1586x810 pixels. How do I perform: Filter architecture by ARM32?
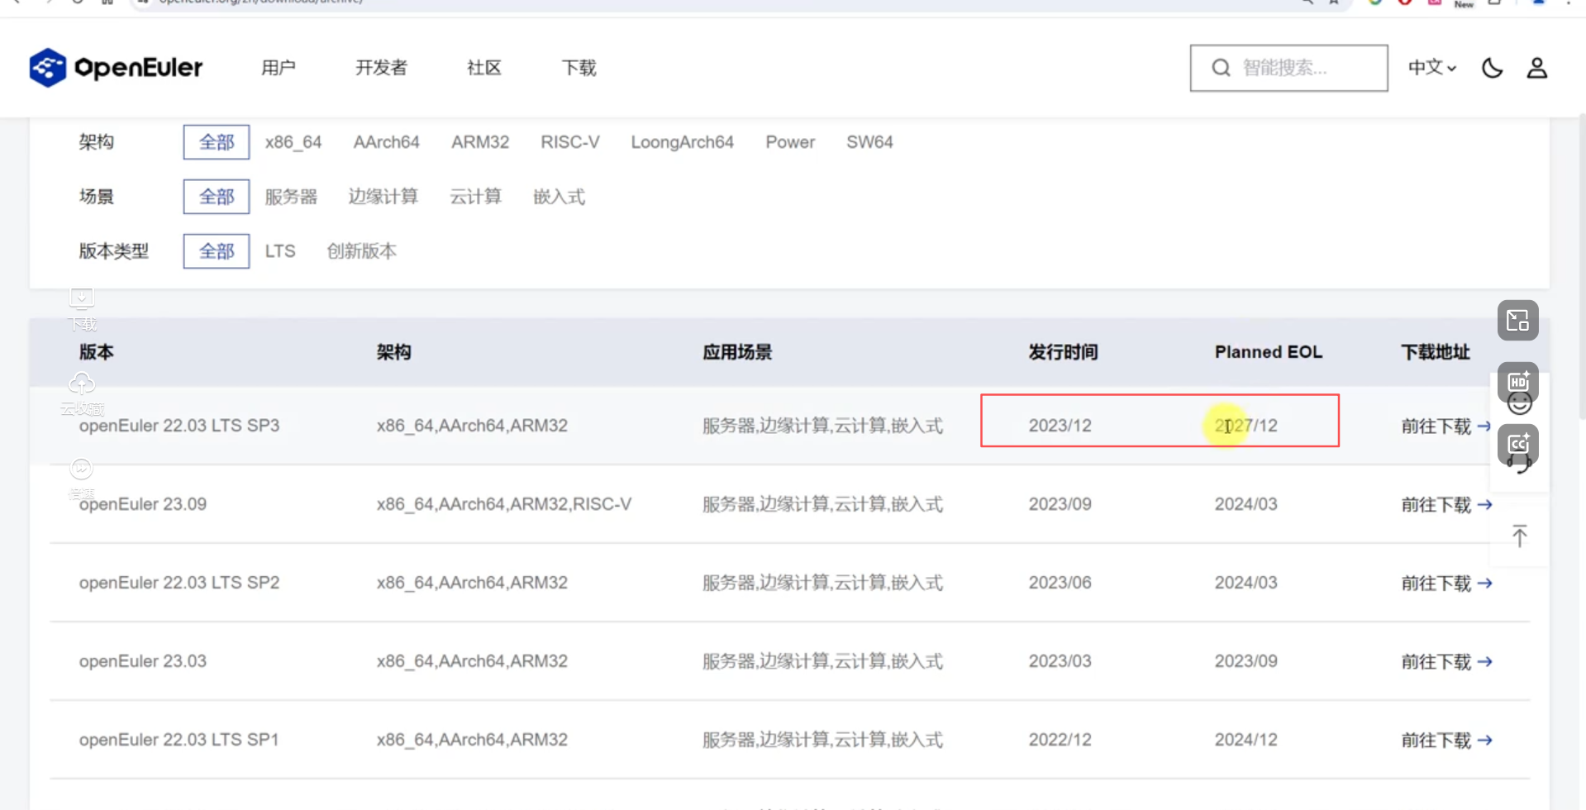[480, 142]
